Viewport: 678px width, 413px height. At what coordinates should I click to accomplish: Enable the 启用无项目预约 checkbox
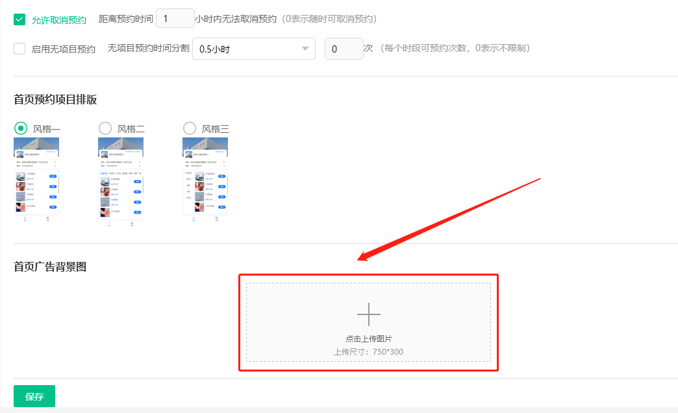tap(19, 49)
